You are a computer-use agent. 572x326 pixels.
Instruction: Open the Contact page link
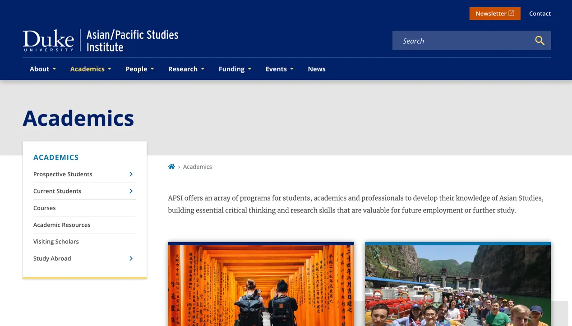[x=540, y=14]
